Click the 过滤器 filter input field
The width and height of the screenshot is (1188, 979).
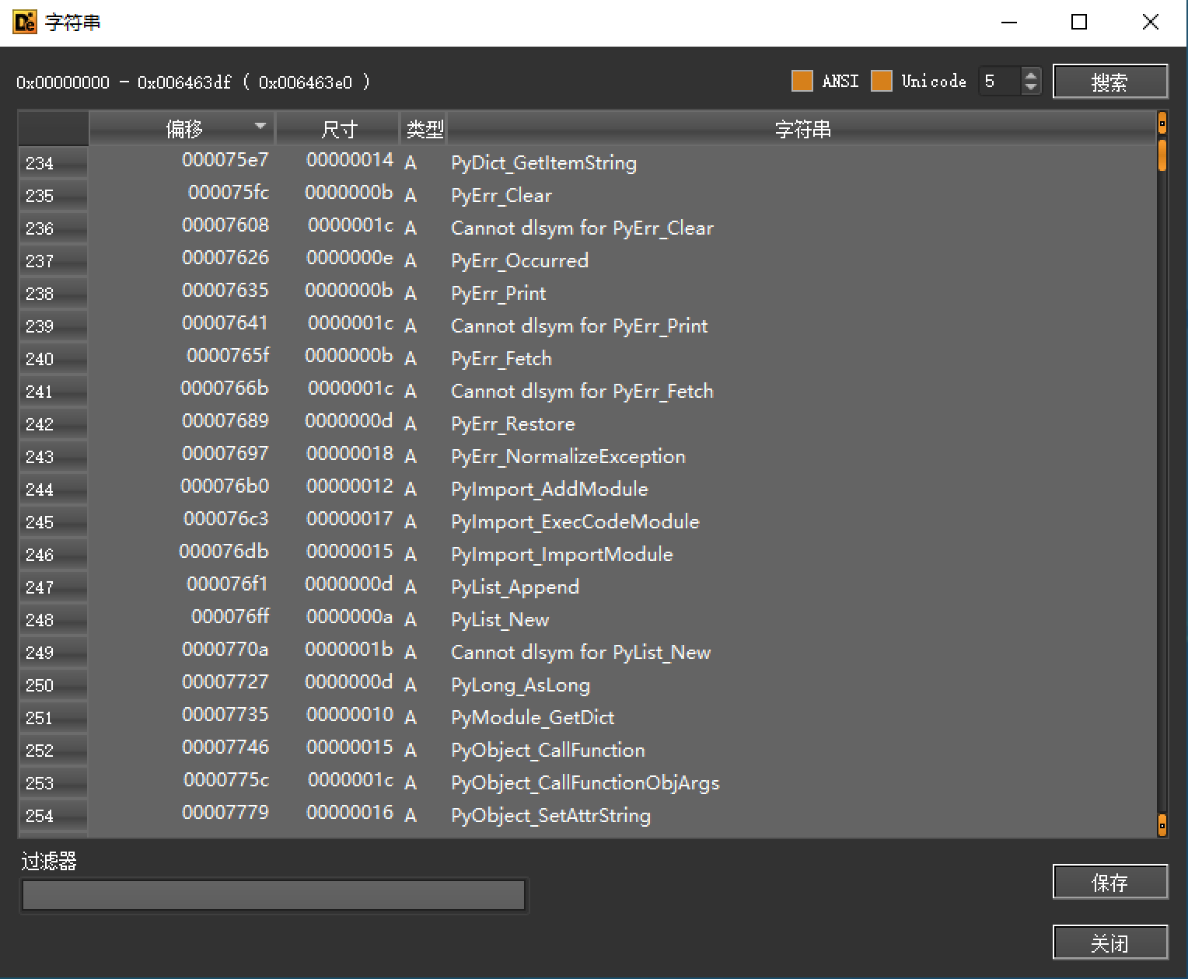[274, 895]
